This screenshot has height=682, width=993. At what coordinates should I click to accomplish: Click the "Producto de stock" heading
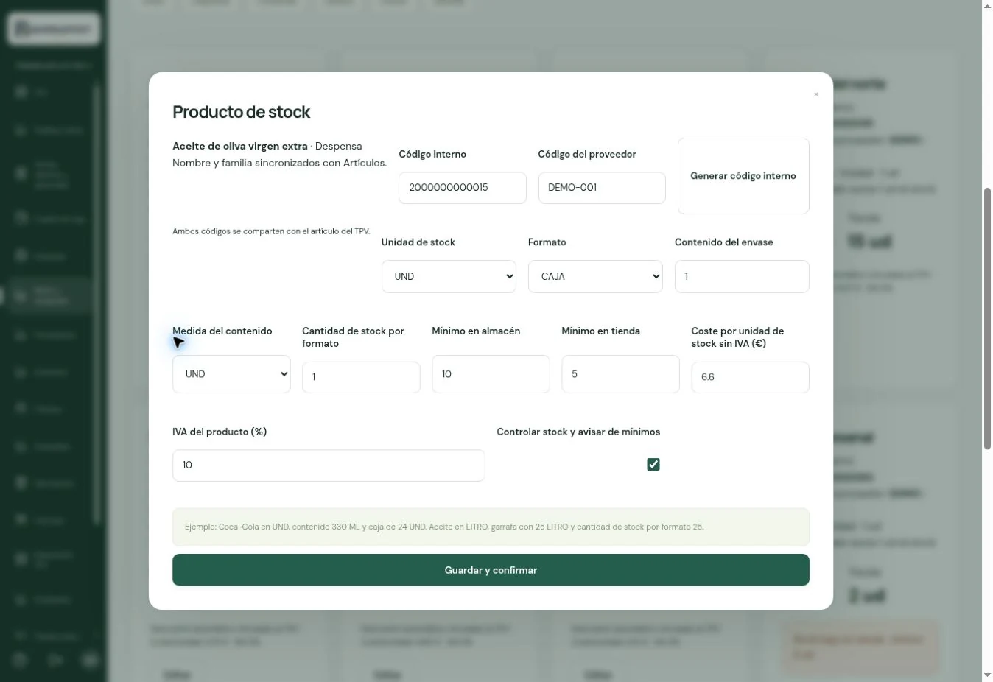241,112
